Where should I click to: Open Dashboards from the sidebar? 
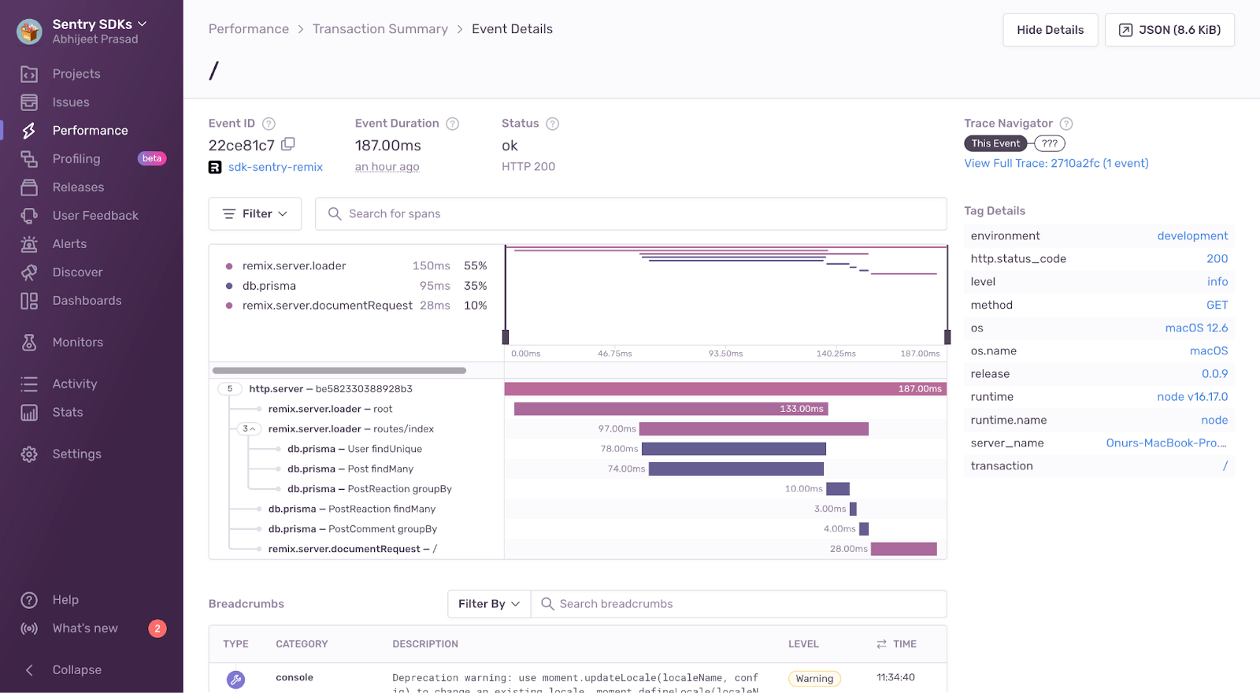point(87,301)
